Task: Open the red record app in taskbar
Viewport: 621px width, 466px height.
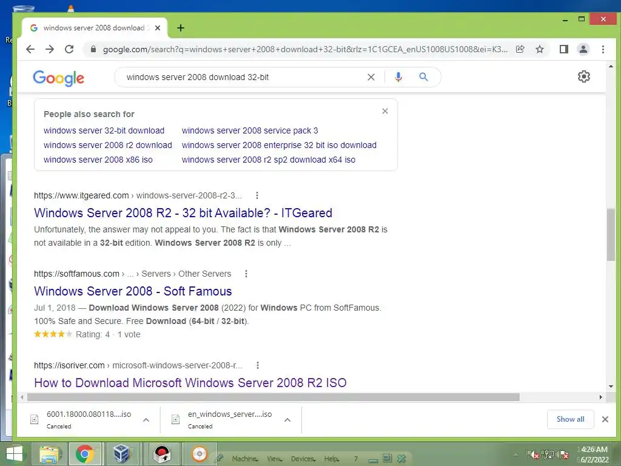Action: point(162,454)
